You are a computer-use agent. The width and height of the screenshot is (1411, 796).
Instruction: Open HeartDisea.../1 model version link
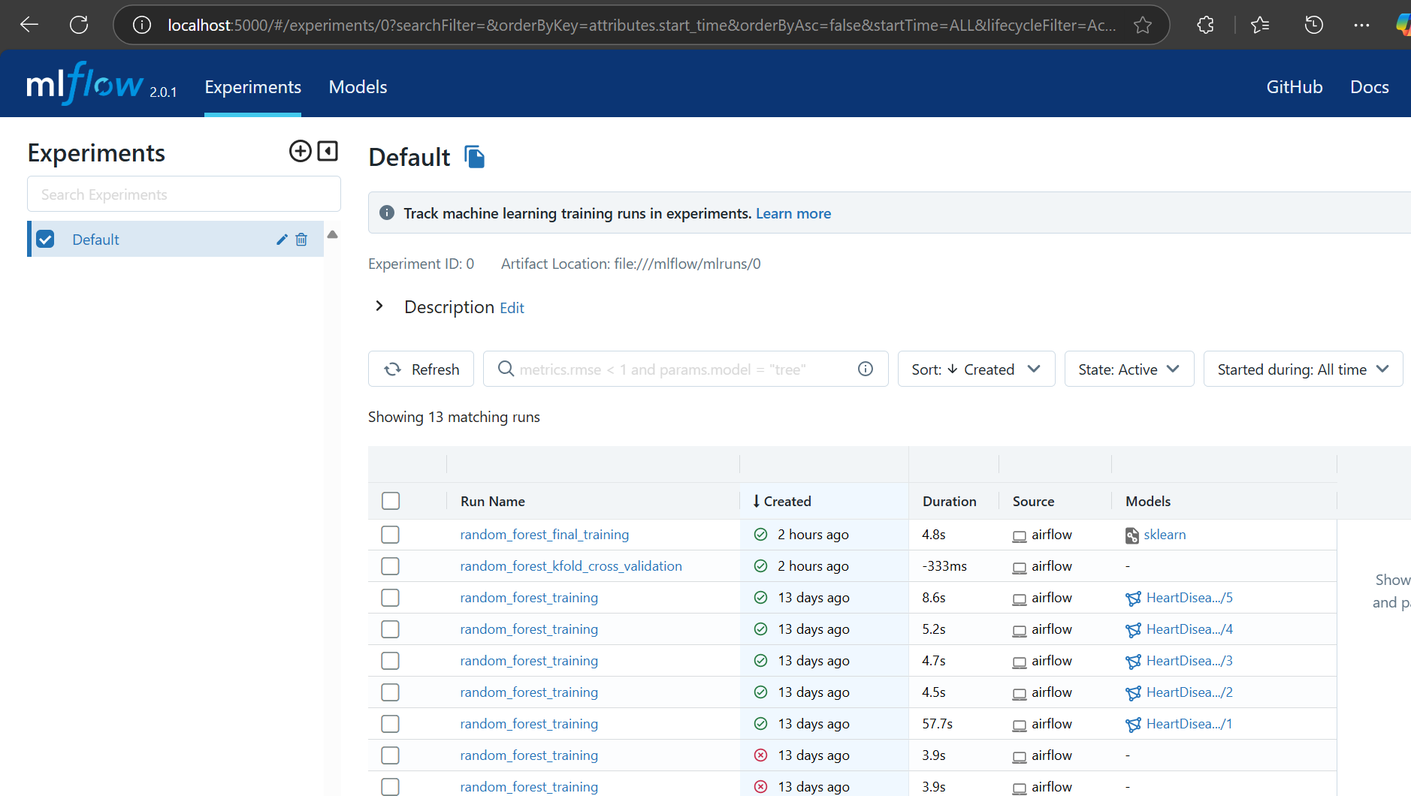tap(1189, 724)
